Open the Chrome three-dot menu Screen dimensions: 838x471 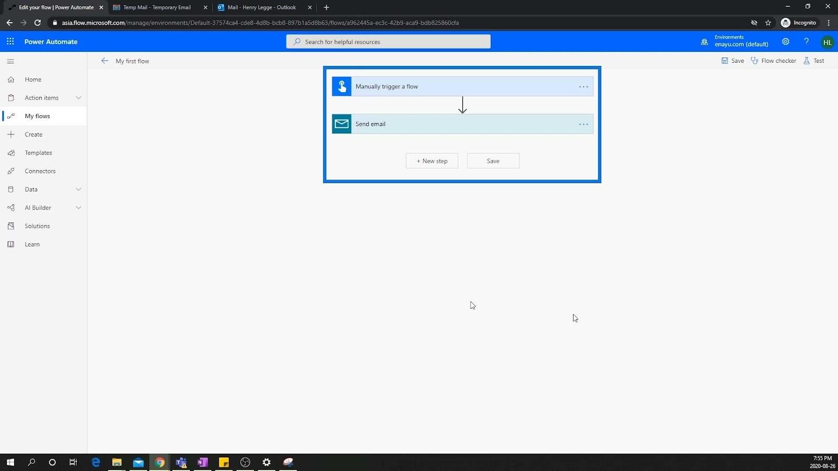tap(829, 23)
